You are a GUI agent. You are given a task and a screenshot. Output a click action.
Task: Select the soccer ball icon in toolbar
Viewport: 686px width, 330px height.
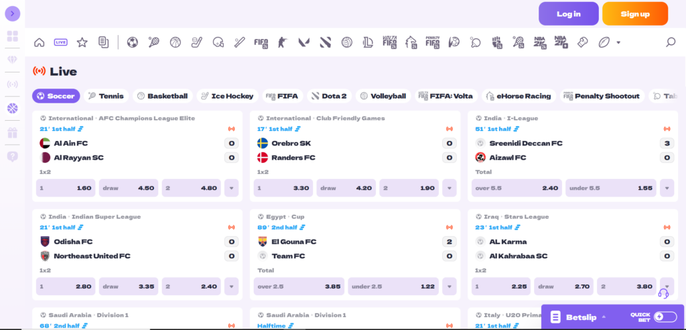pos(132,42)
